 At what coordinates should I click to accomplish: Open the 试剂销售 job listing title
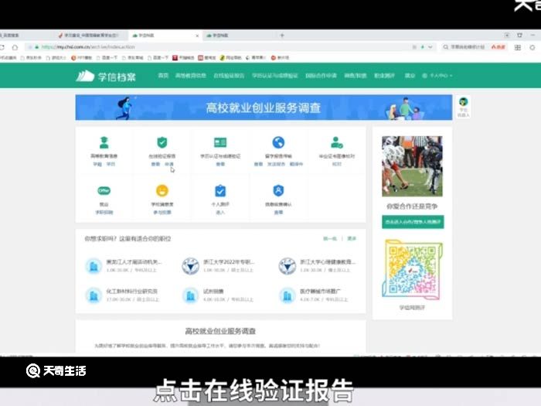[213, 292]
